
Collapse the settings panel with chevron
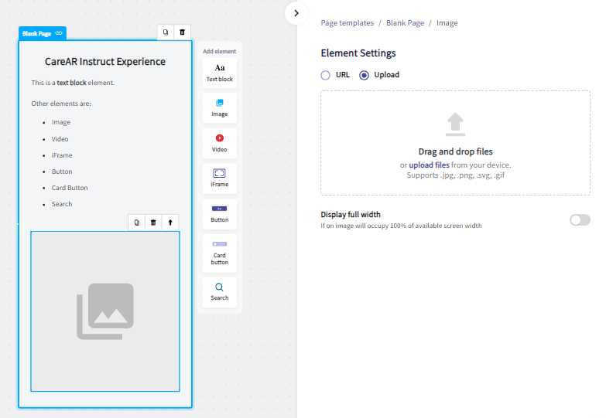pos(296,13)
